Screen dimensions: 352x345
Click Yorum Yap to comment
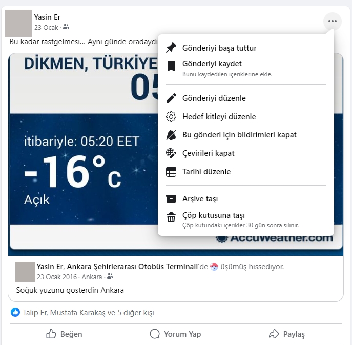point(176,334)
